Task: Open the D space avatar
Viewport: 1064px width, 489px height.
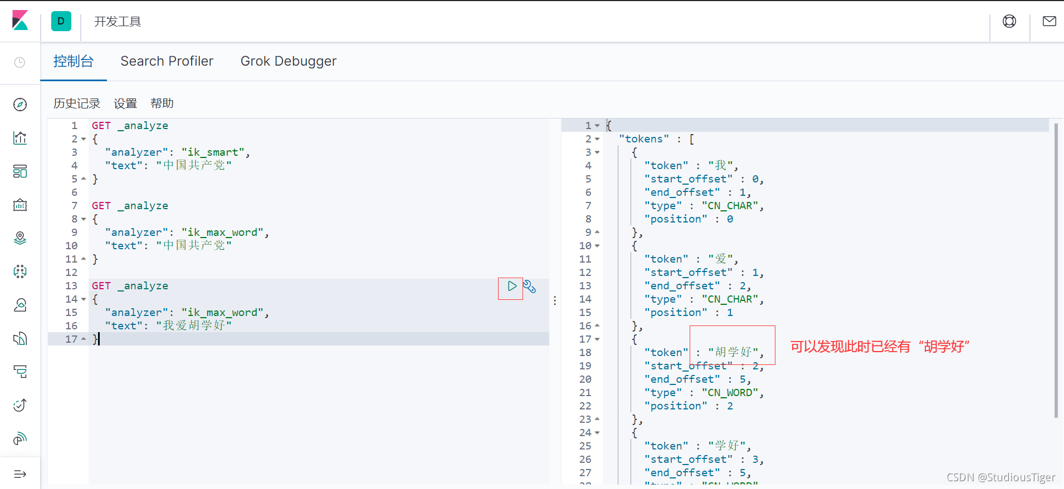Action: (61, 21)
